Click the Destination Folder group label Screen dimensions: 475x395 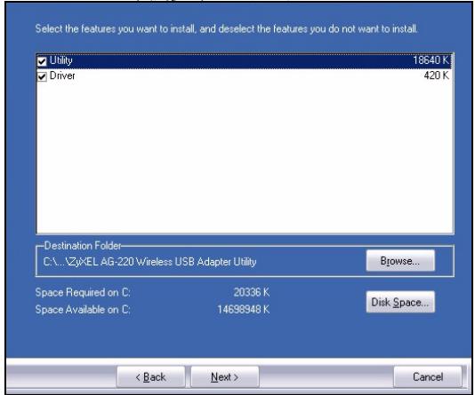pyautogui.click(x=83, y=246)
